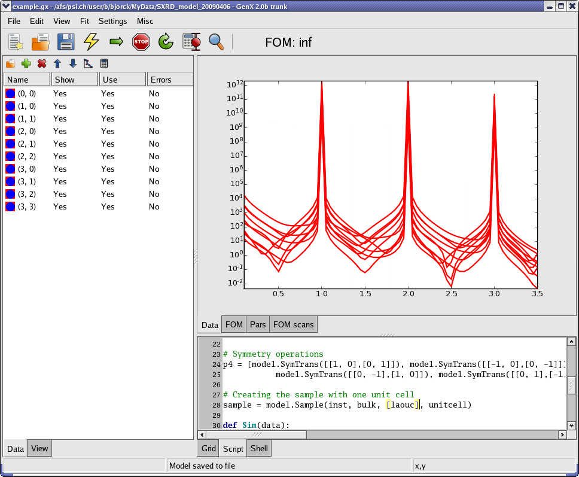
Task: Click the green circular restart arrow icon
Action: coord(166,42)
